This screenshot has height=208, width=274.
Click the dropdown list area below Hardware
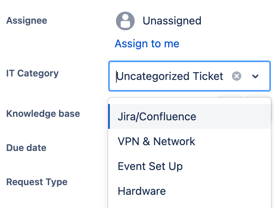189,204
